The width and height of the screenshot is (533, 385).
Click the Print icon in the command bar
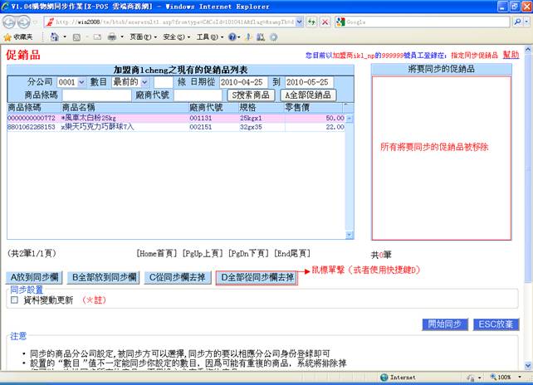[111, 37]
